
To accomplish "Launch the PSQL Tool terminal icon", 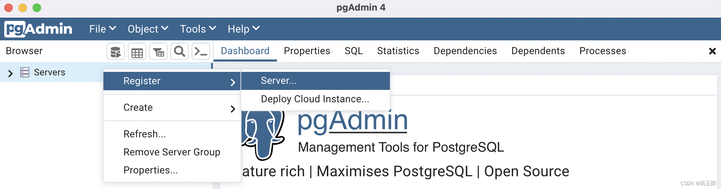I will click(x=201, y=52).
